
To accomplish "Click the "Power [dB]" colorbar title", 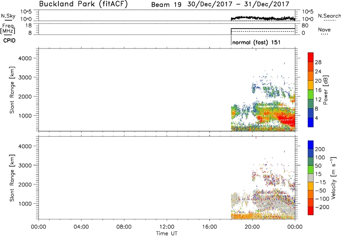I will (x=325, y=90).
